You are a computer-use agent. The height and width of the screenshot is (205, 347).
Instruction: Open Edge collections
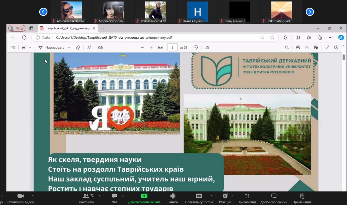(x=320, y=38)
